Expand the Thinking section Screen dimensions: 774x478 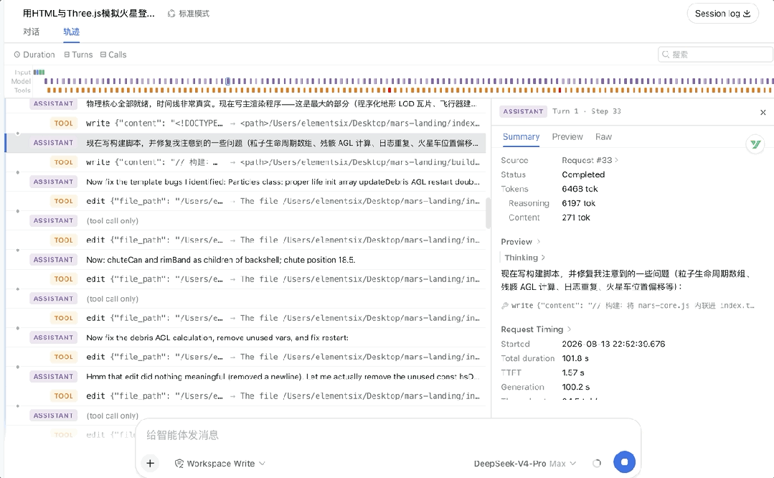pyautogui.click(x=524, y=258)
